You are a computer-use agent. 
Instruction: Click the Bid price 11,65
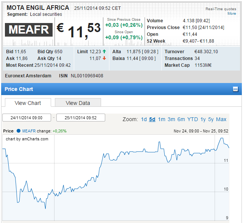pyautogui.click(x=20, y=52)
